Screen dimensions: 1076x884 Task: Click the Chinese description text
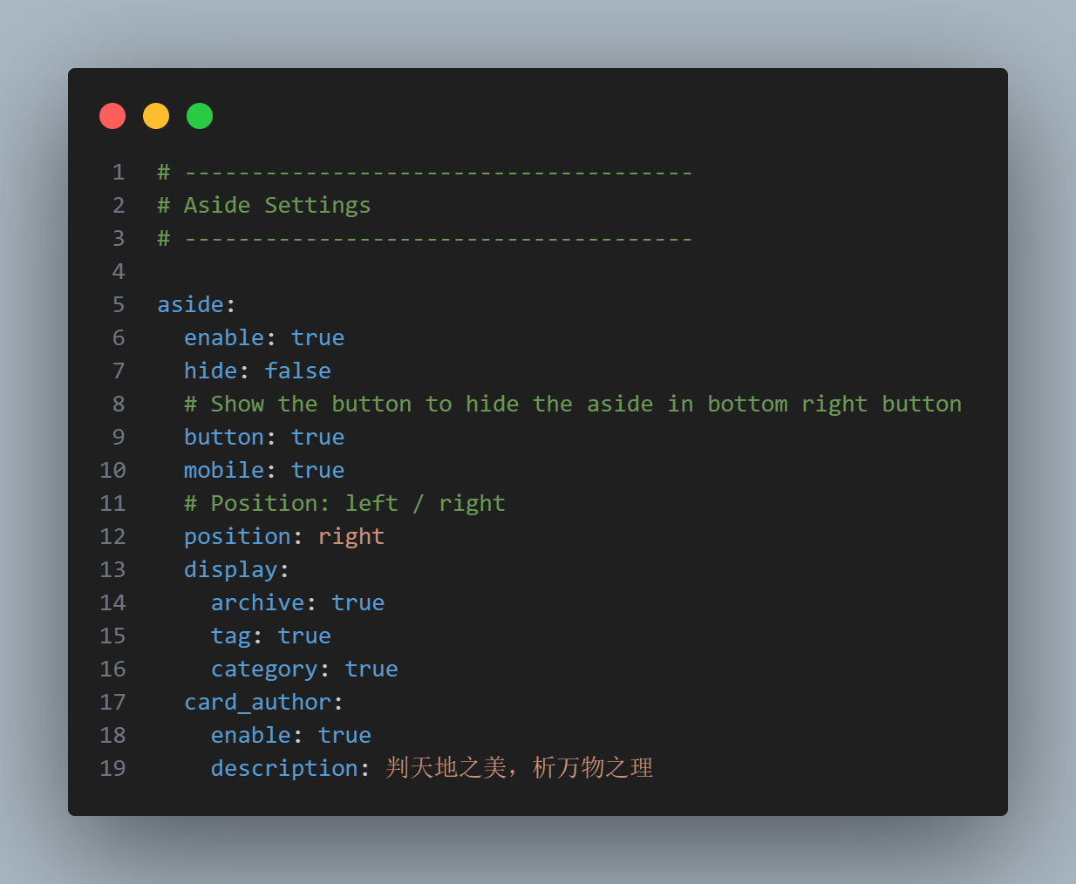coord(519,768)
